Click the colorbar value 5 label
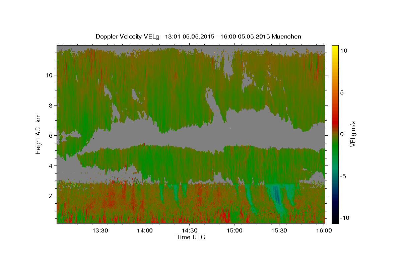The image size is (402, 268). click(x=342, y=92)
